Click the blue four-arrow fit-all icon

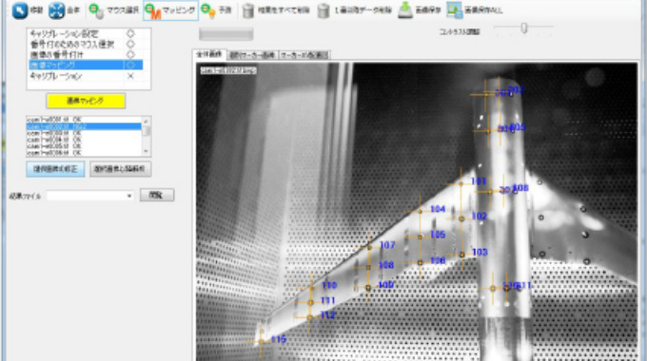tap(56, 10)
